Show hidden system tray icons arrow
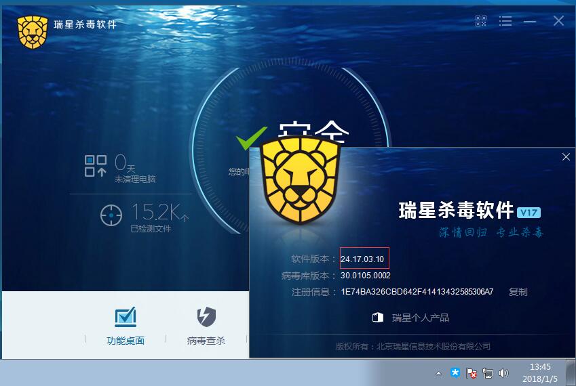 pos(438,374)
